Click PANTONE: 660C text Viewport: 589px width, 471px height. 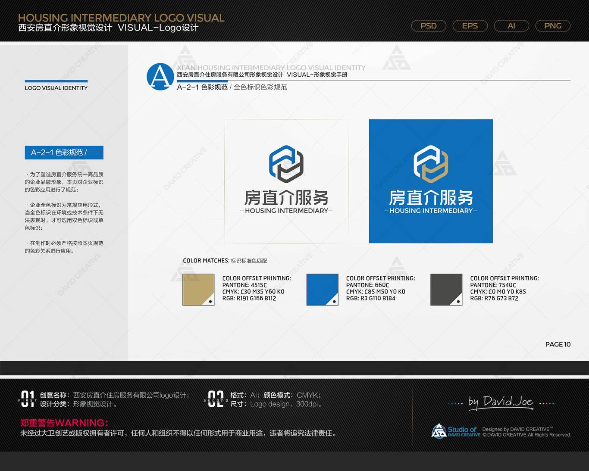[368, 285]
